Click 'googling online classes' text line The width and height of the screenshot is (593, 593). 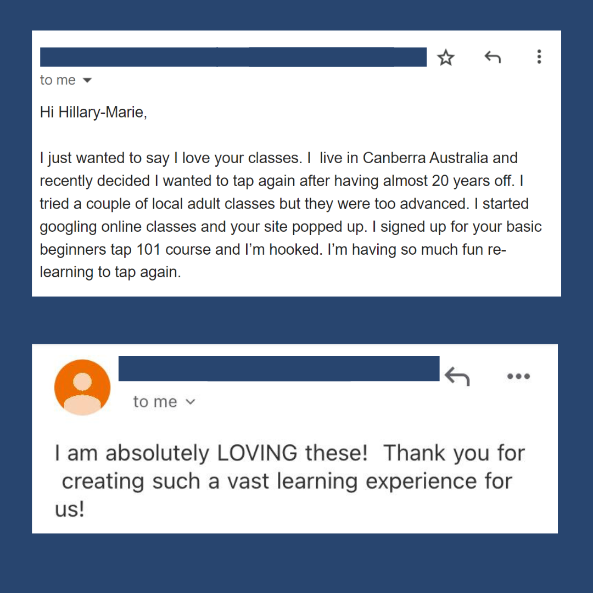137,227
